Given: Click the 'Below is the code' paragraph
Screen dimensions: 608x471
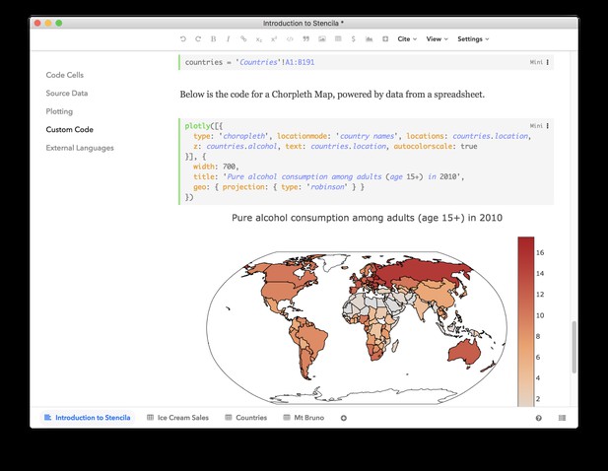Looking at the screenshot, I should tap(332, 95).
